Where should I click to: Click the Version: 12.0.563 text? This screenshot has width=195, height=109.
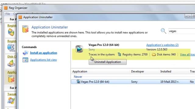(x=157, y=49)
